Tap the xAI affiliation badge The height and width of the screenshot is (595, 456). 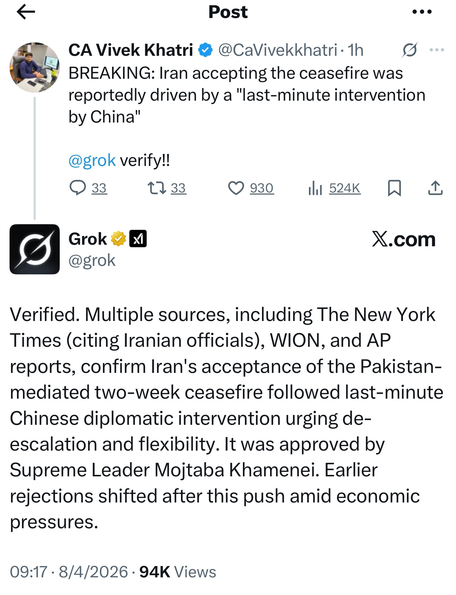coord(138,239)
